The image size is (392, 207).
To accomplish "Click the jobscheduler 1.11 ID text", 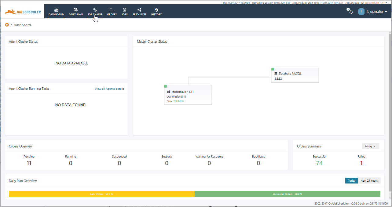I will 375,3.
